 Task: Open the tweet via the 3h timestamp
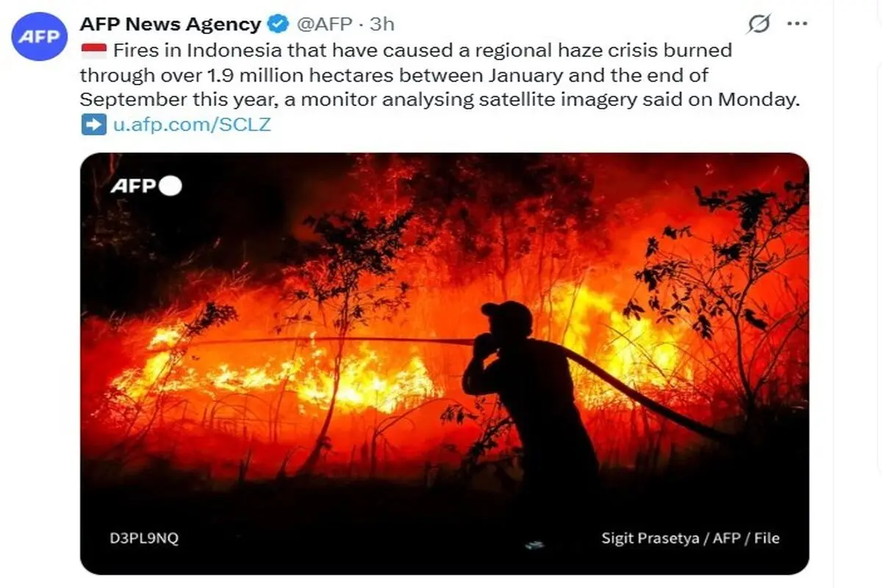pyautogui.click(x=383, y=24)
